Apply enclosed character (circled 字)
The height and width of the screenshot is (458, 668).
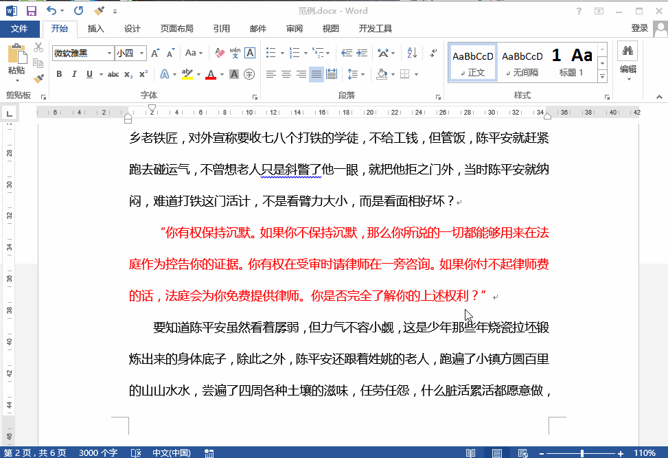point(249,75)
